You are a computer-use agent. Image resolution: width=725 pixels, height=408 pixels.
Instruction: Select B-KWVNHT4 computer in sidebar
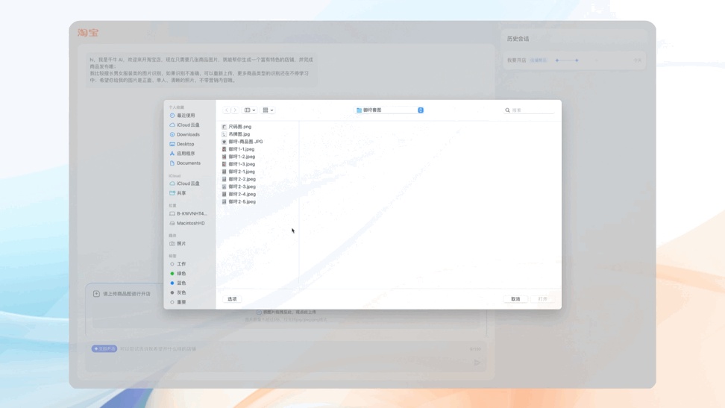192,214
